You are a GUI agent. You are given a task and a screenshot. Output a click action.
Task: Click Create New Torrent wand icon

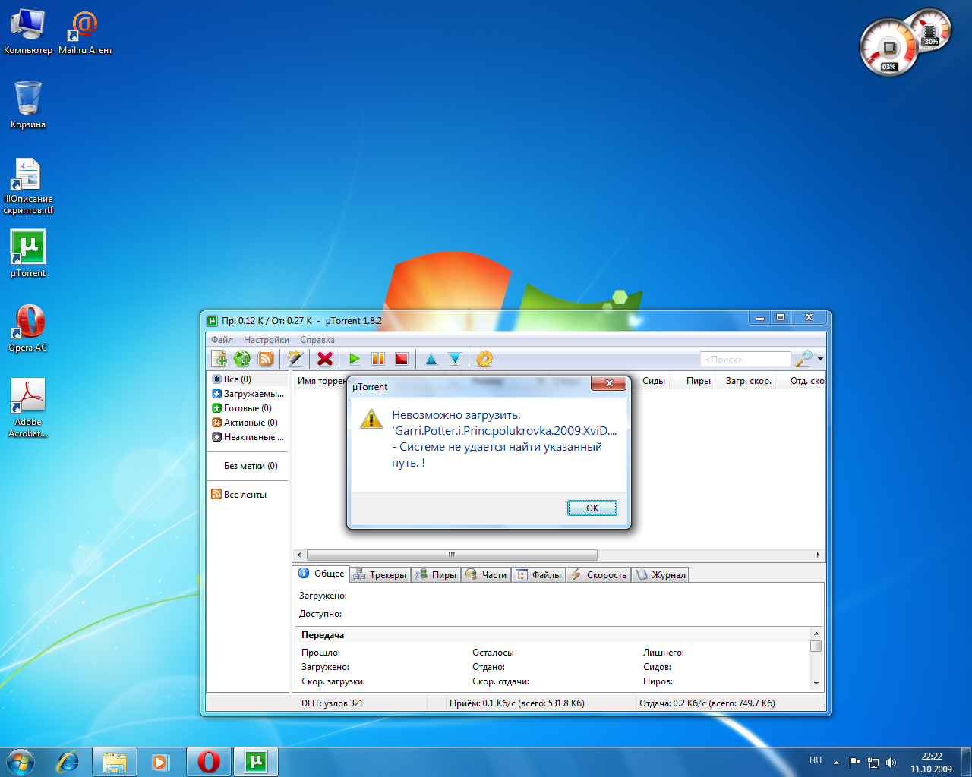[295, 359]
